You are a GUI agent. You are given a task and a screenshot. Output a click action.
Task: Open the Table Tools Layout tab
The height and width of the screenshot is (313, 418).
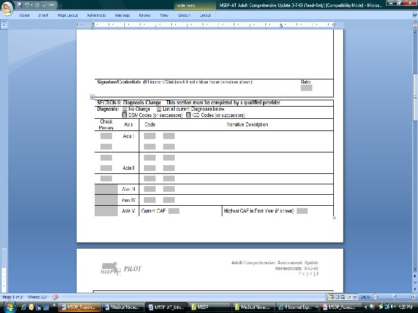(x=206, y=16)
